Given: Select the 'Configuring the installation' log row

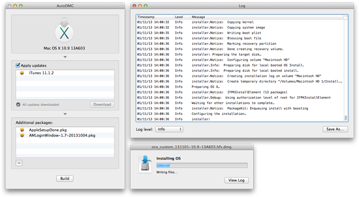Looking at the screenshot, I should coord(240,113).
